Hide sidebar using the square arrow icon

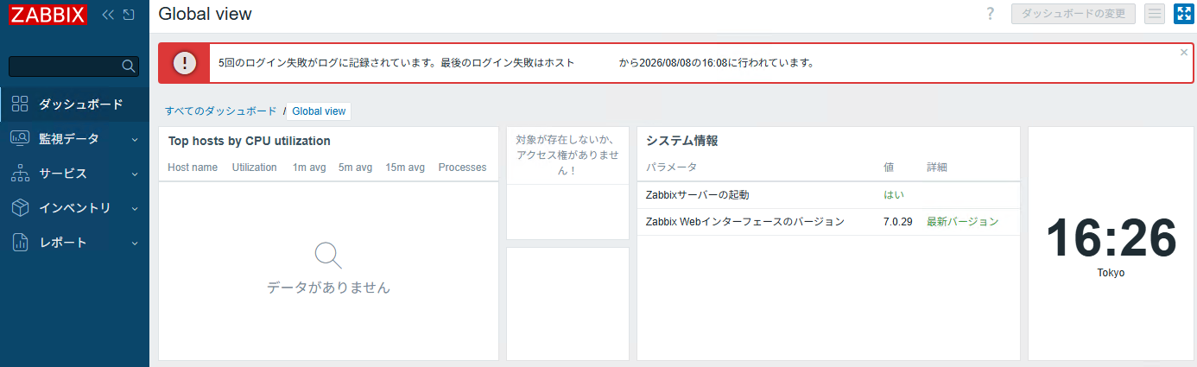coord(129,15)
